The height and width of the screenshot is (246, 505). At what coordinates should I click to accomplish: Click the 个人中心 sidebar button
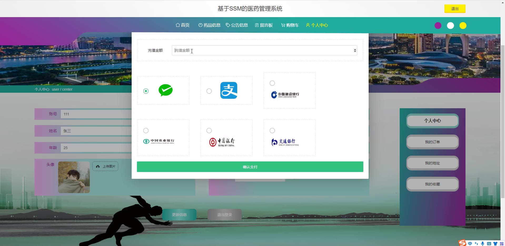(432, 121)
